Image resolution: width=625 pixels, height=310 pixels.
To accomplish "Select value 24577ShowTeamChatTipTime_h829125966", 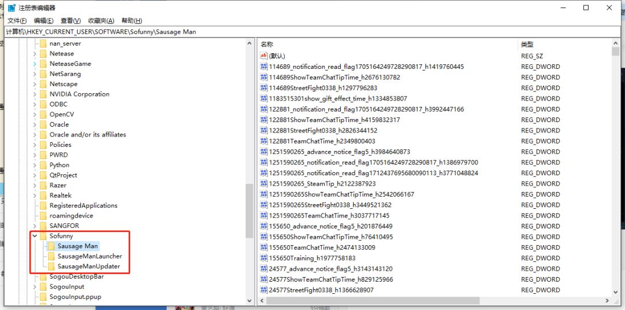I will (x=331, y=279).
